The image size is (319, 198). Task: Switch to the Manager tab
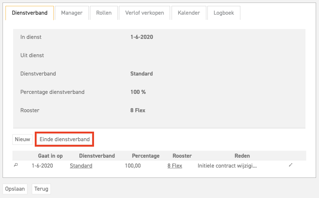click(72, 13)
